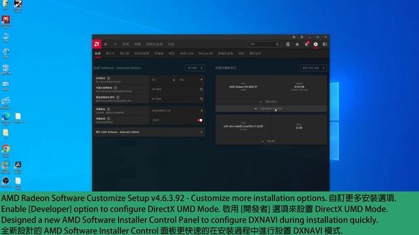This screenshot has width=419, height=235.
Task: Switch to the 顯示卡 Graphics sub-tab
Action: 110,54
